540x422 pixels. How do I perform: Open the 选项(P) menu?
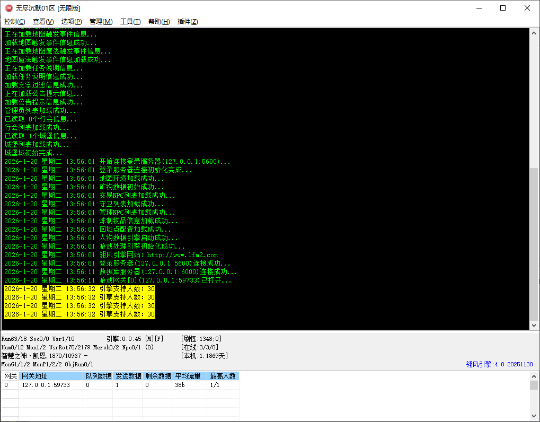(x=72, y=22)
